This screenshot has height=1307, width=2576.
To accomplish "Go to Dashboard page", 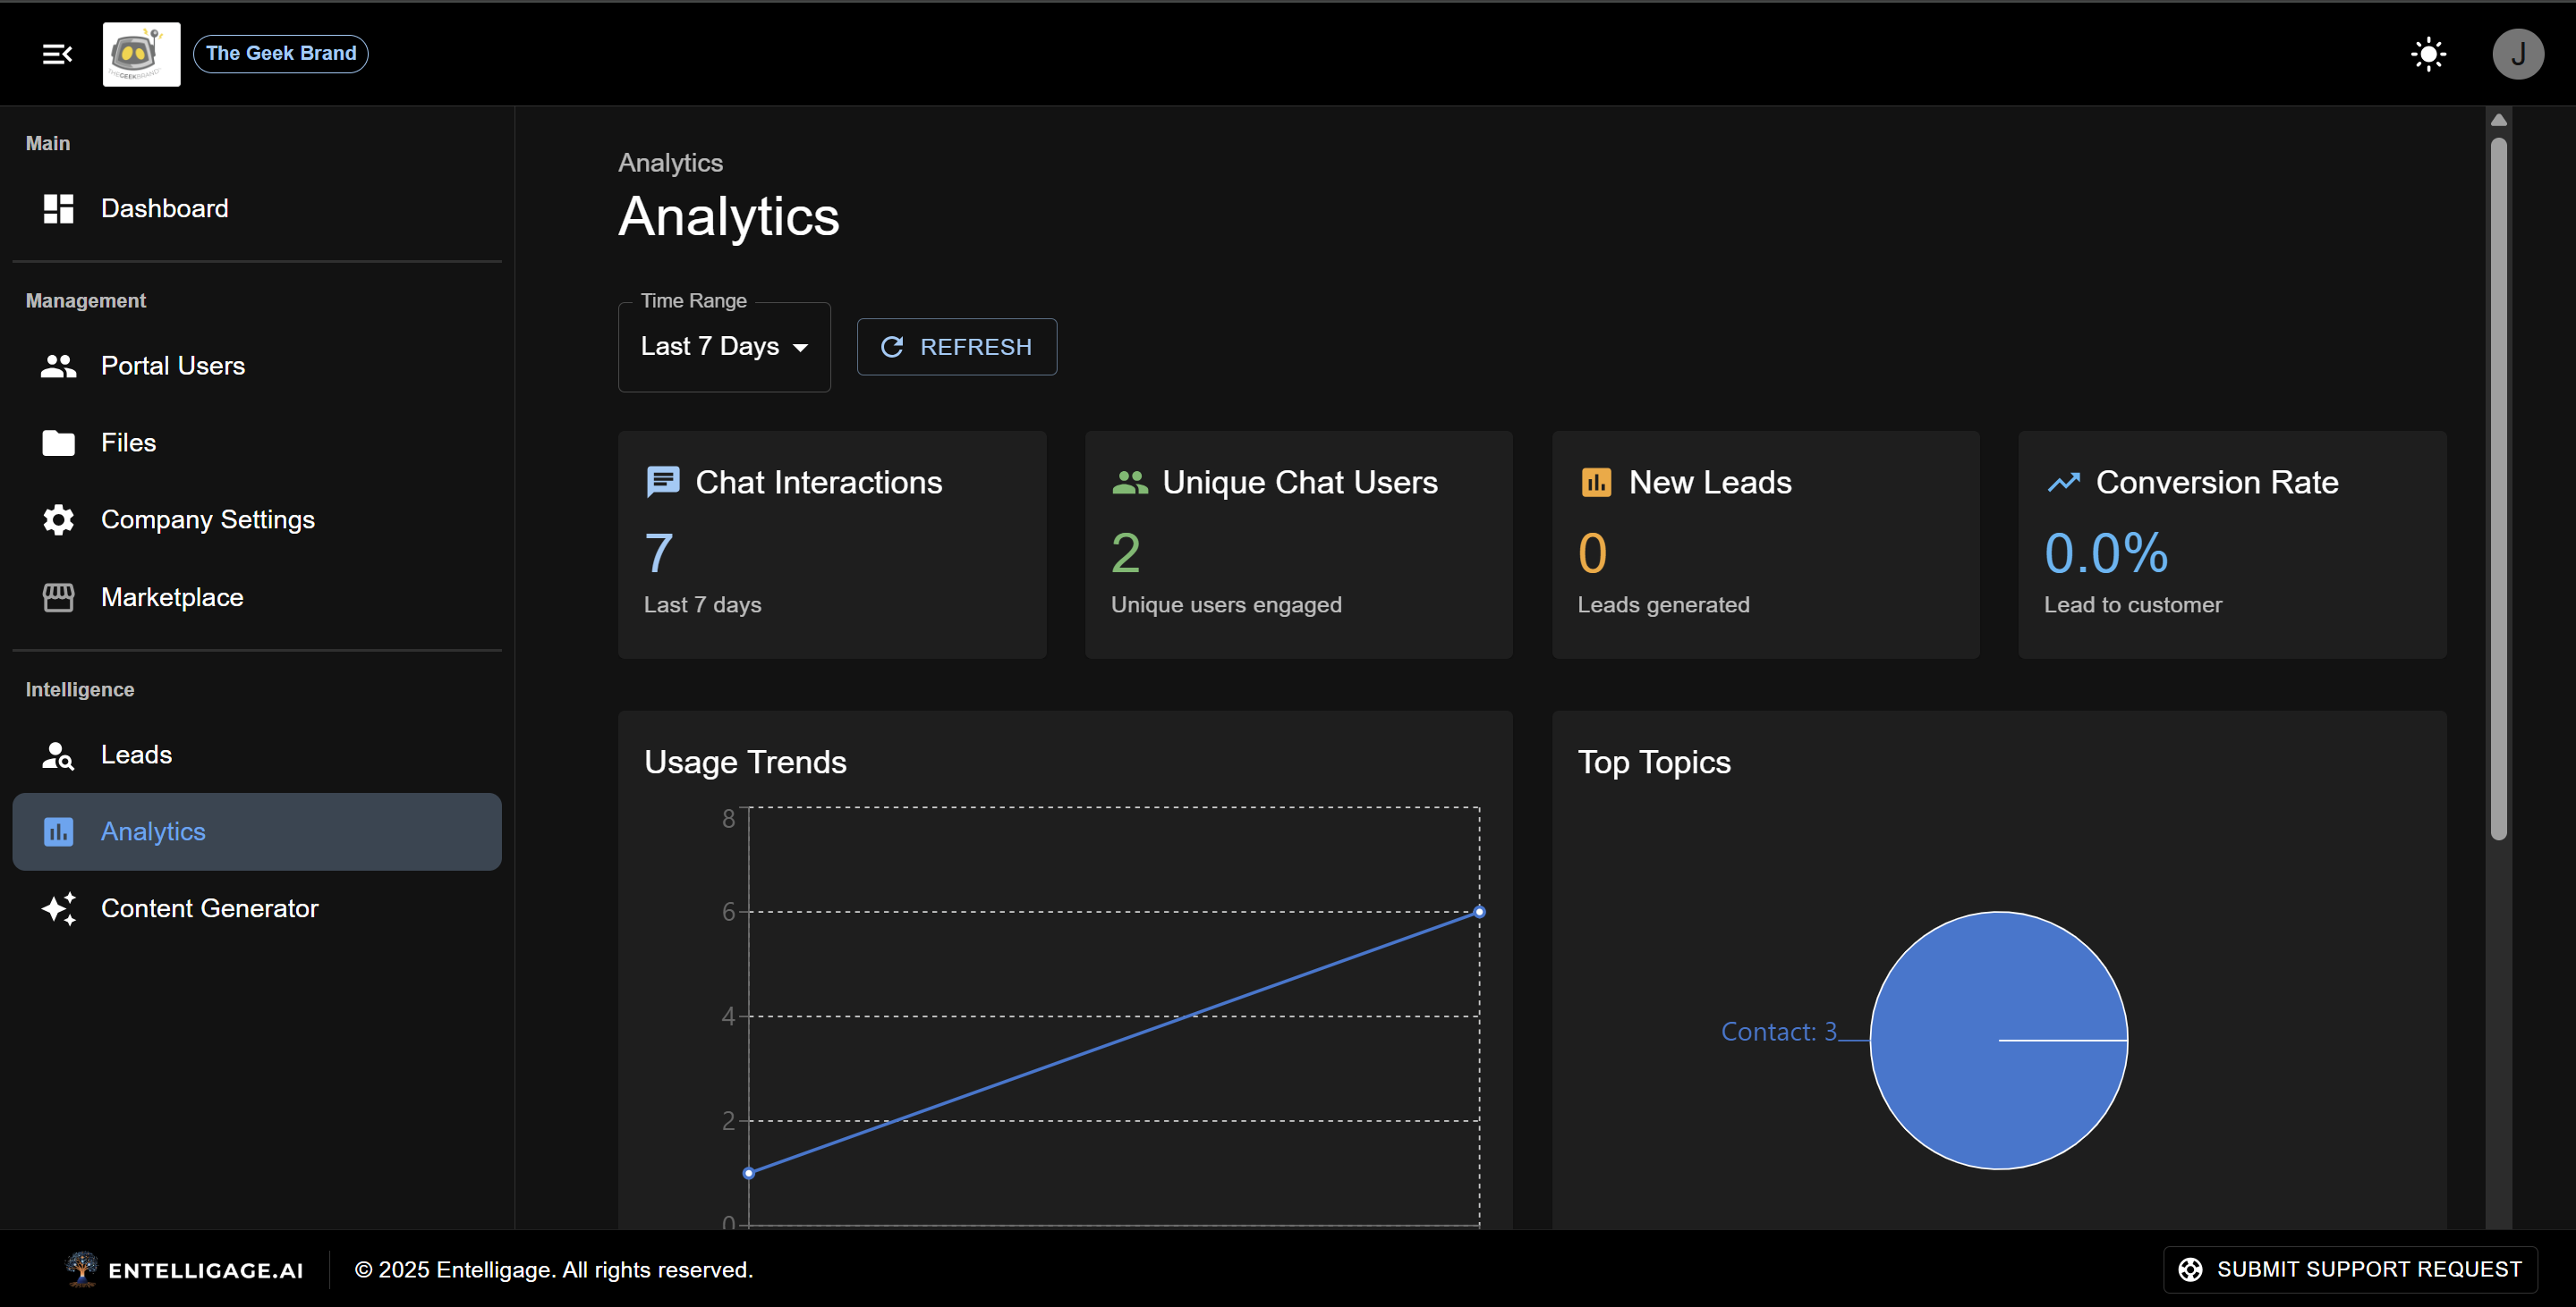I will tap(257, 207).
